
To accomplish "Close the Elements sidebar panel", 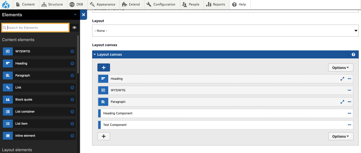I will click(x=84, y=15).
